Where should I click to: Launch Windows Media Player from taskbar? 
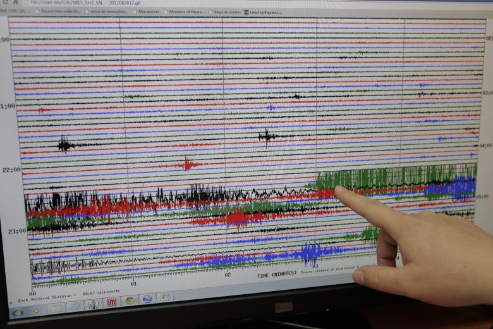[x=36, y=311]
